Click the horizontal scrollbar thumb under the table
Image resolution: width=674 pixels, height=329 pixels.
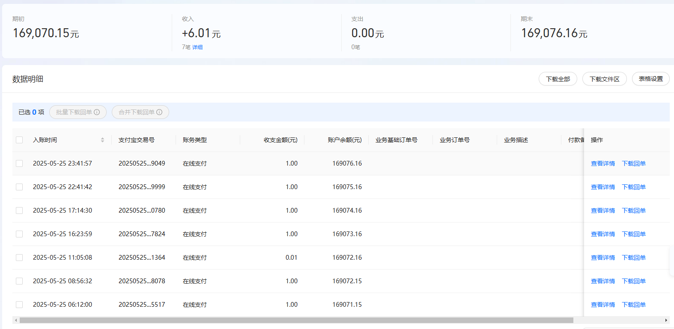[x=296, y=320]
